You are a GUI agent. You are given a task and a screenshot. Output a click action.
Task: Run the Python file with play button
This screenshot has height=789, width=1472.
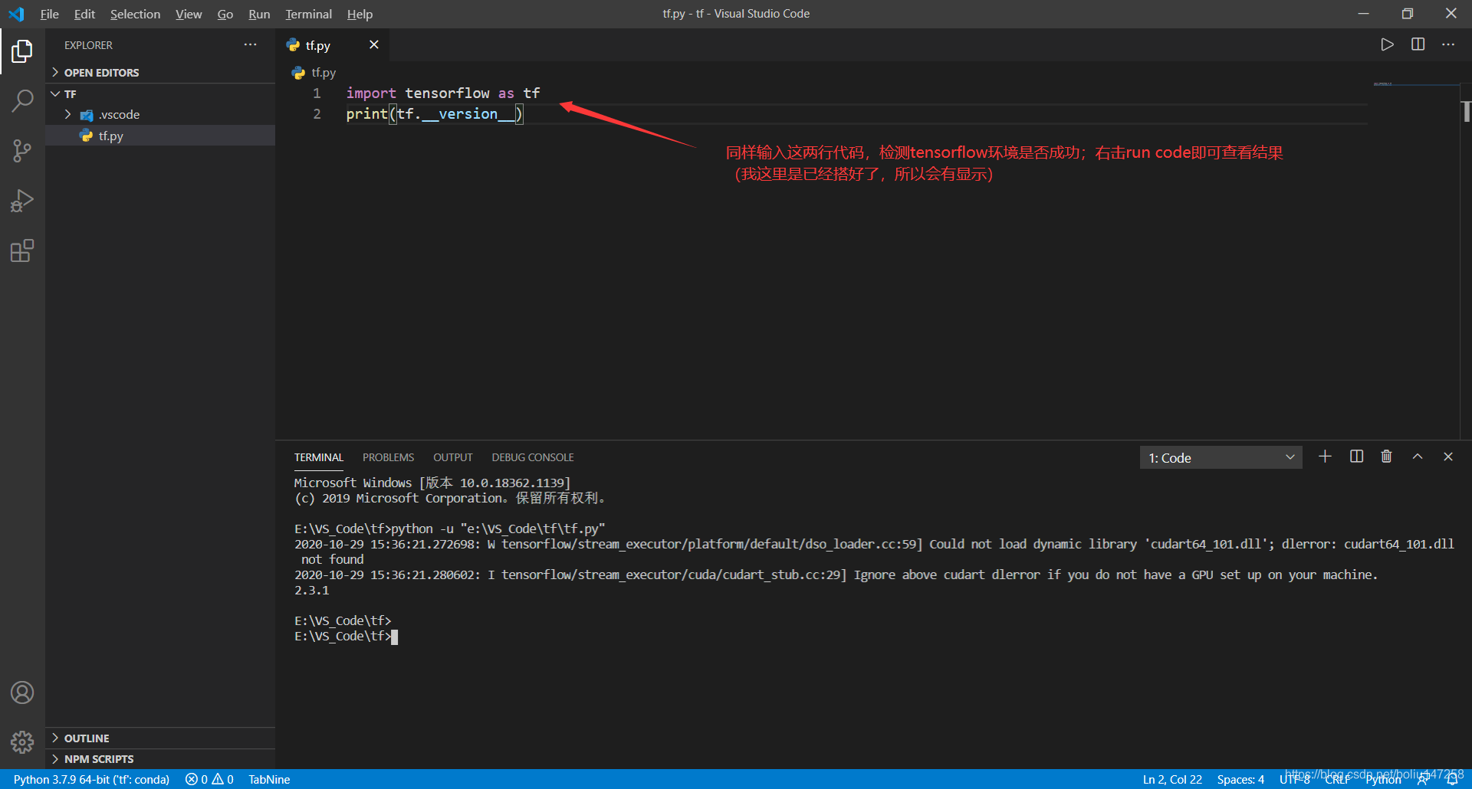(1387, 44)
